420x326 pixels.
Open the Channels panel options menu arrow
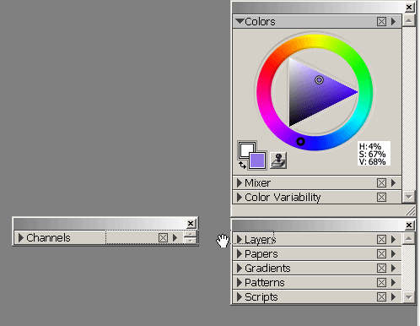[175, 238]
